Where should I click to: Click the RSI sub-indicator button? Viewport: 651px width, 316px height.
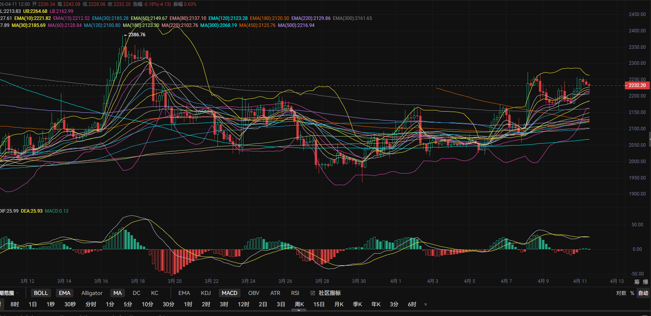pos(295,293)
